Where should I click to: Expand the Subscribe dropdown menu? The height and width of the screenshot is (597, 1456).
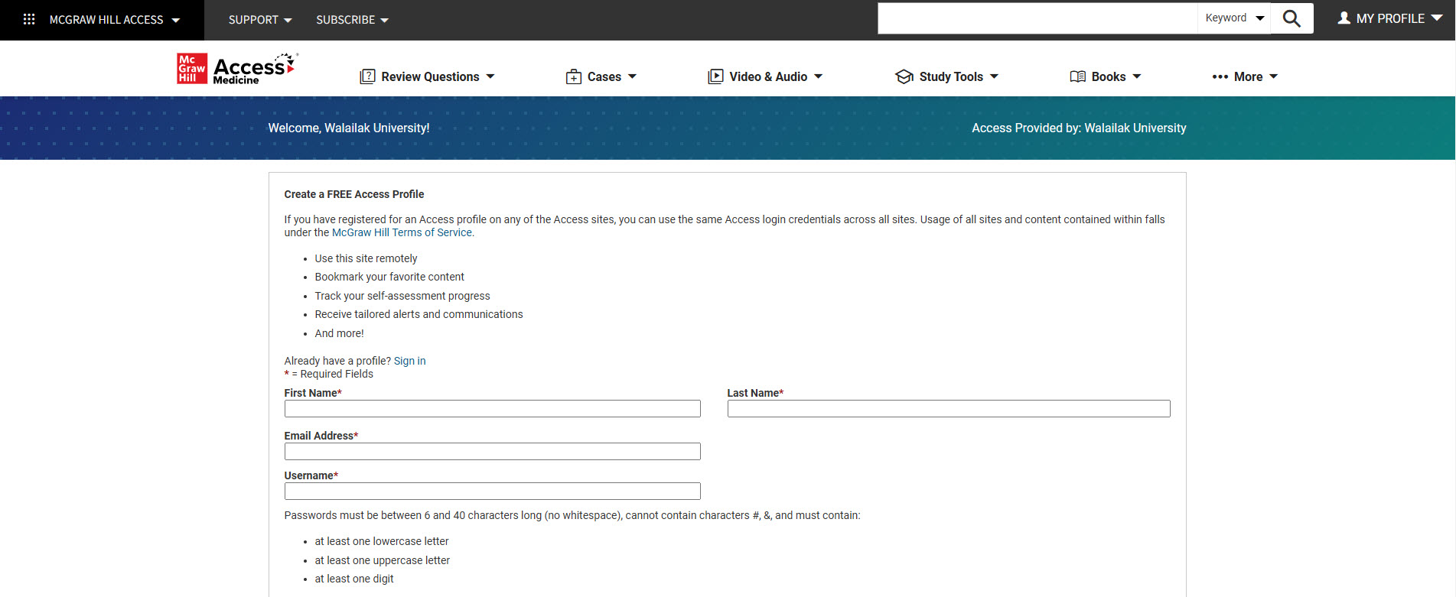tap(352, 20)
